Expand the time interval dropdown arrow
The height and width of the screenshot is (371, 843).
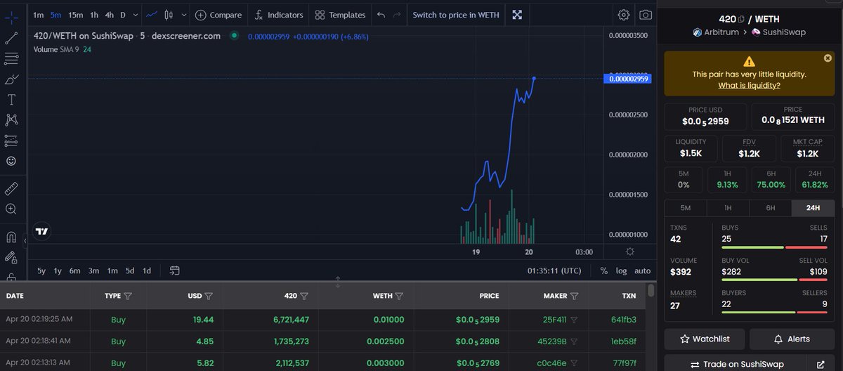(x=135, y=15)
